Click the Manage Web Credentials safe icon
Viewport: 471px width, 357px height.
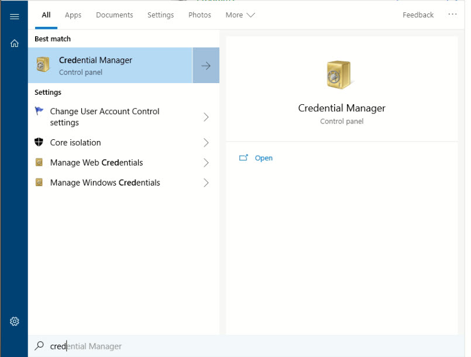pyautogui.click(x=39, y=163)
